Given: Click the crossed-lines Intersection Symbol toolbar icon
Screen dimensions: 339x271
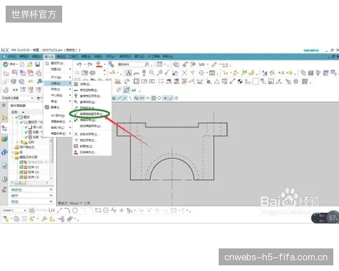Looking at the screenshot, I should pos(184,73).
